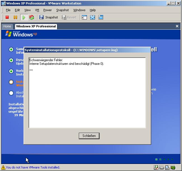Click the Snapshot toolbar label
Screen dimensions: 182x171
(51, 17)
